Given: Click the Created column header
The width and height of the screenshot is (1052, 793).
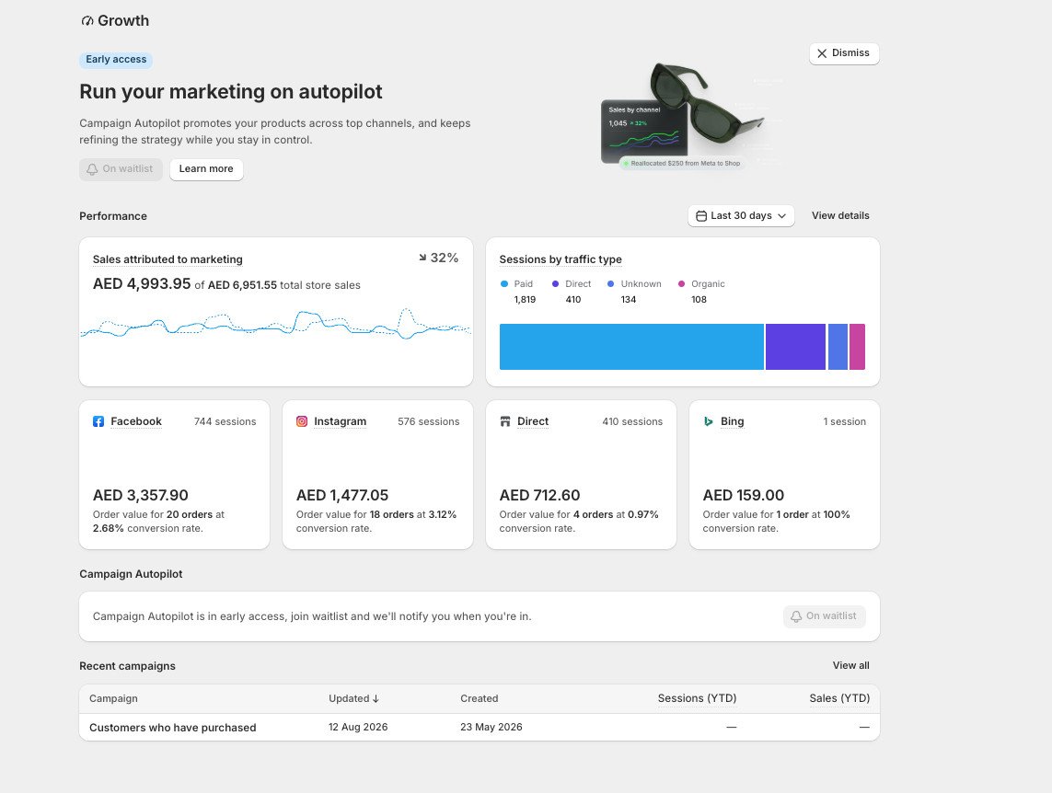Looking at the screenshot, I should (479, 698).
